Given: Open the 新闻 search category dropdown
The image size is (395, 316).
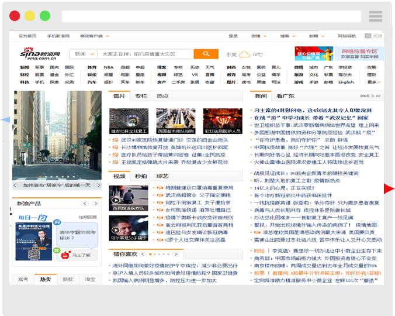Looking at the screenshot, I should pos(83,54).
